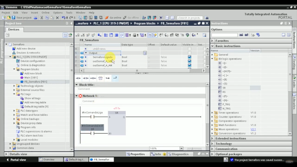Select the #inComandoDesliga operand
The width and height of the screenshot is (297, 167).
pyautogui.click(x=93, y=127)
